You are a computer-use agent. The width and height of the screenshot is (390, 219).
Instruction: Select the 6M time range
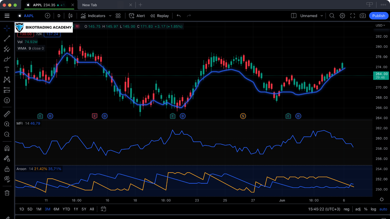click(x=57, y=209)
